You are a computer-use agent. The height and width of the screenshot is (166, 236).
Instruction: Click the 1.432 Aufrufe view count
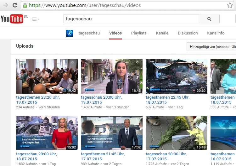pyautogui.click(x=91, y=107)
